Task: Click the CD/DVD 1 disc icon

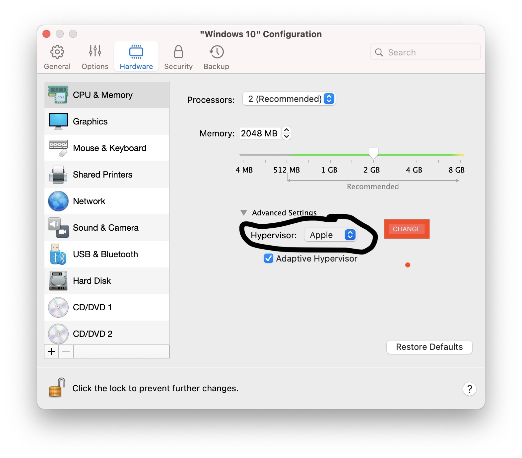Action: pos(58,307)
